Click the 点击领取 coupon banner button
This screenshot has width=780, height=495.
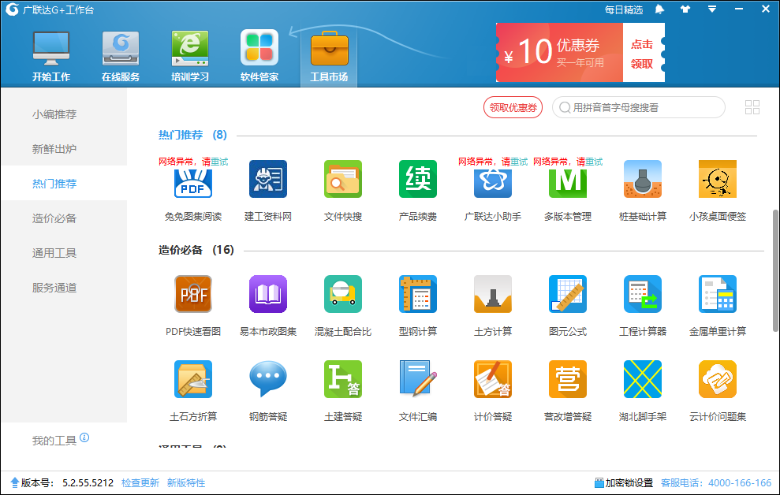642,54
